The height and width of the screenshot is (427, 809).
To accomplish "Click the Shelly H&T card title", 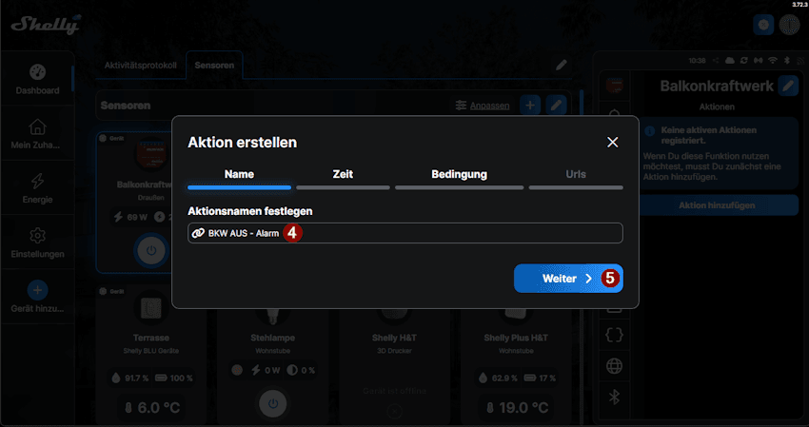I will click(394, 338).
